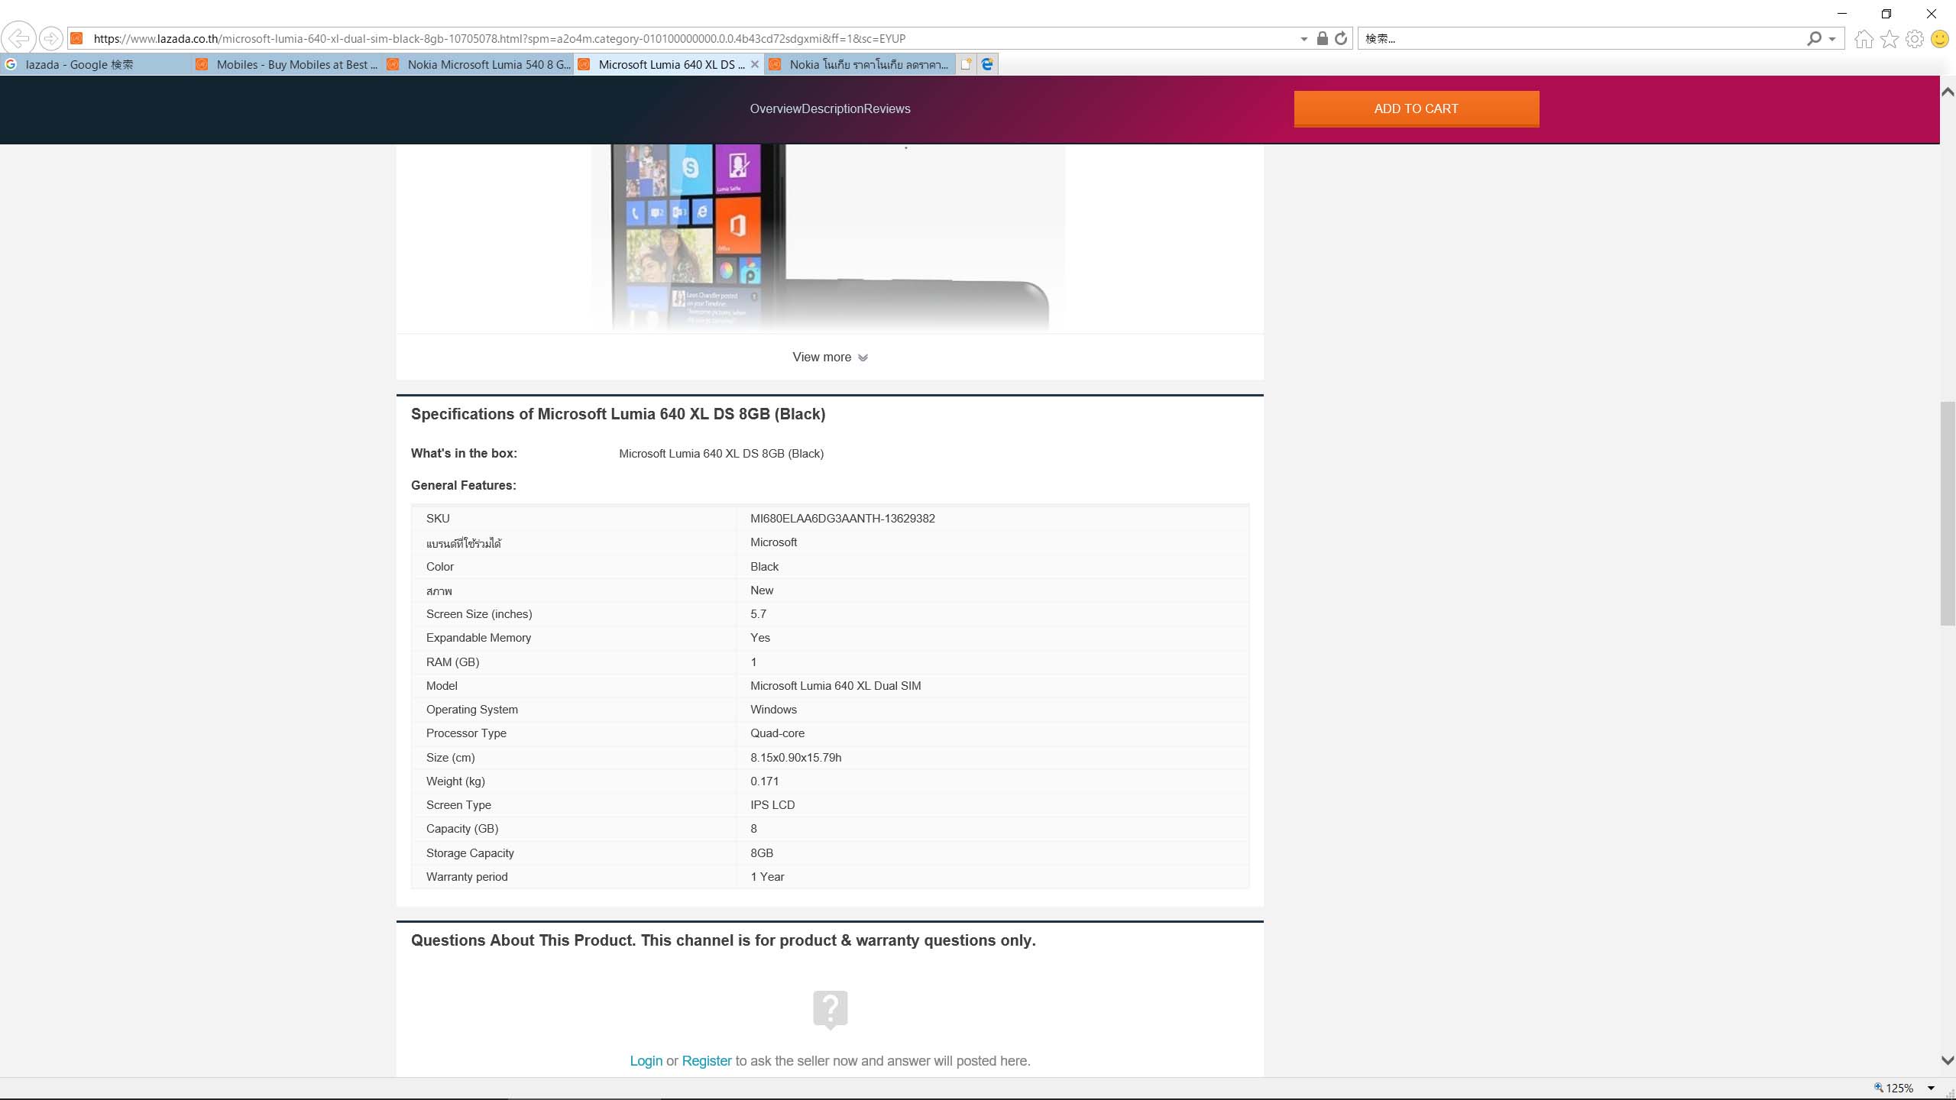This screenshot has width=1956, height=1100.
Task: Expand the search provider dropdown arrow
Action: point(1832,39)
